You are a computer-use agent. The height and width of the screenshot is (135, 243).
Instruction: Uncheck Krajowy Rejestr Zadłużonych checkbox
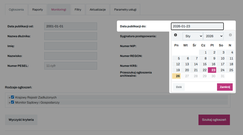pyautogui.click(x=13, y=97)
